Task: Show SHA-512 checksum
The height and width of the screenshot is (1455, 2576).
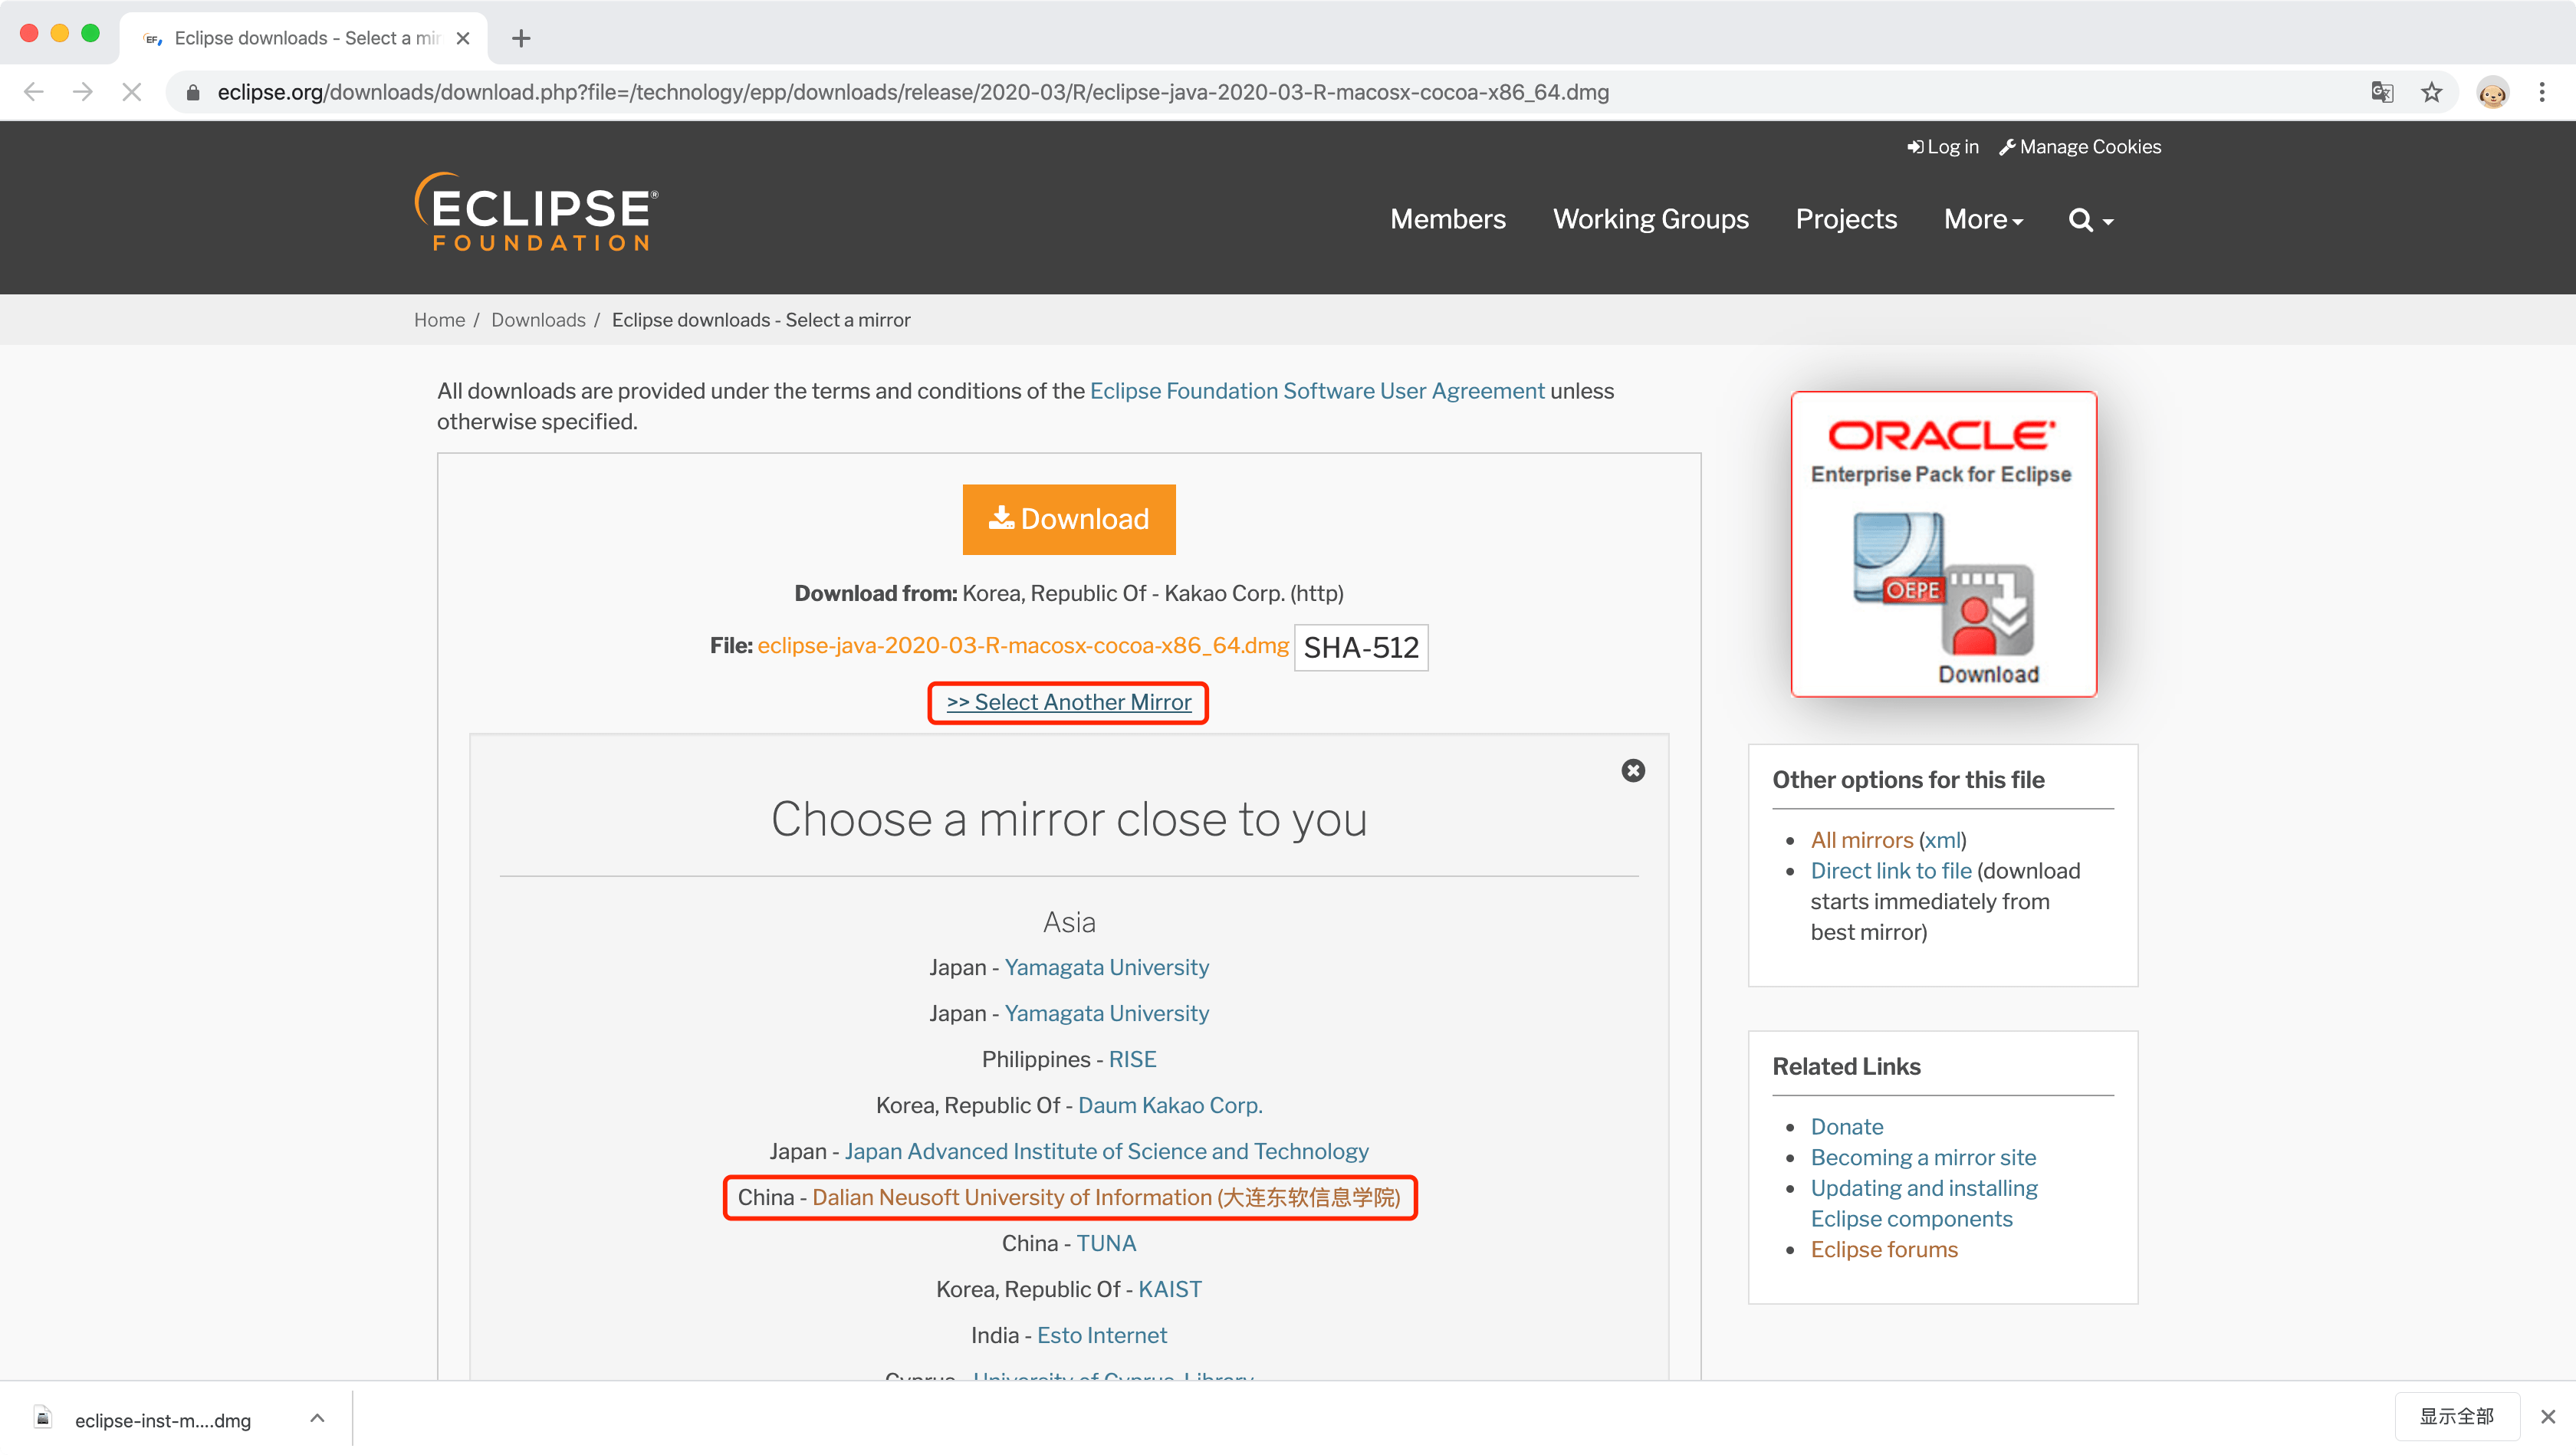Action: pyautogui.click(x=1361, y=648)
